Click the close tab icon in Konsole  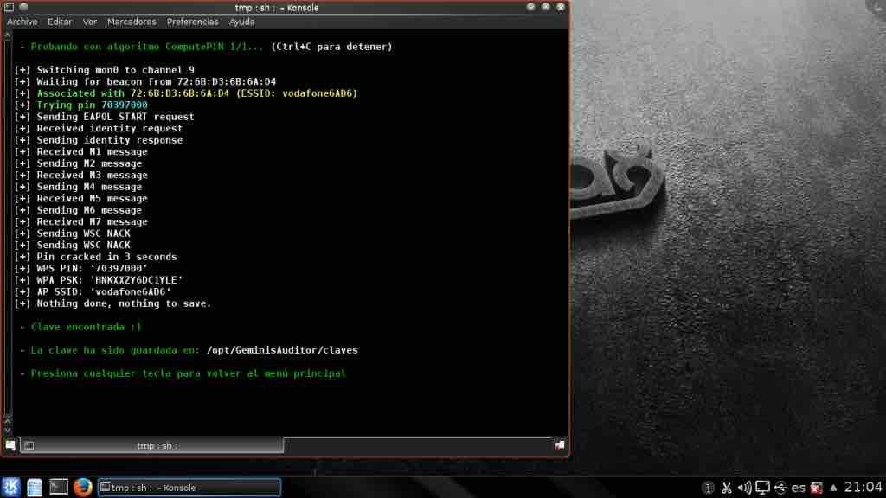560,445
